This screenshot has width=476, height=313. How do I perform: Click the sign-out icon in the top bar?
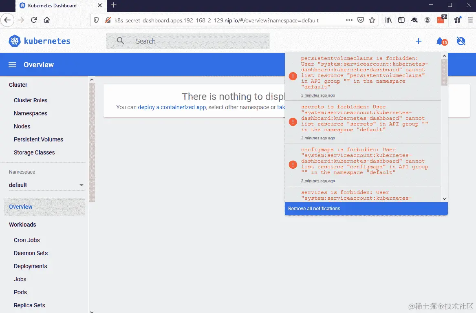(x=461, y=41)
